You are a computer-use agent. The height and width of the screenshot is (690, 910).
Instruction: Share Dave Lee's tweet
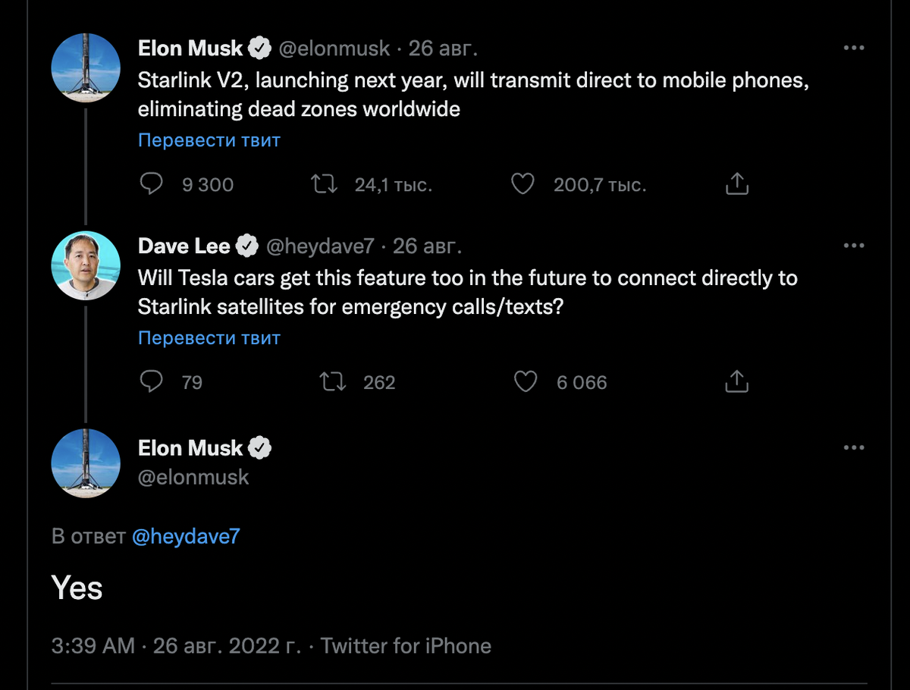(x=736, y=381)
